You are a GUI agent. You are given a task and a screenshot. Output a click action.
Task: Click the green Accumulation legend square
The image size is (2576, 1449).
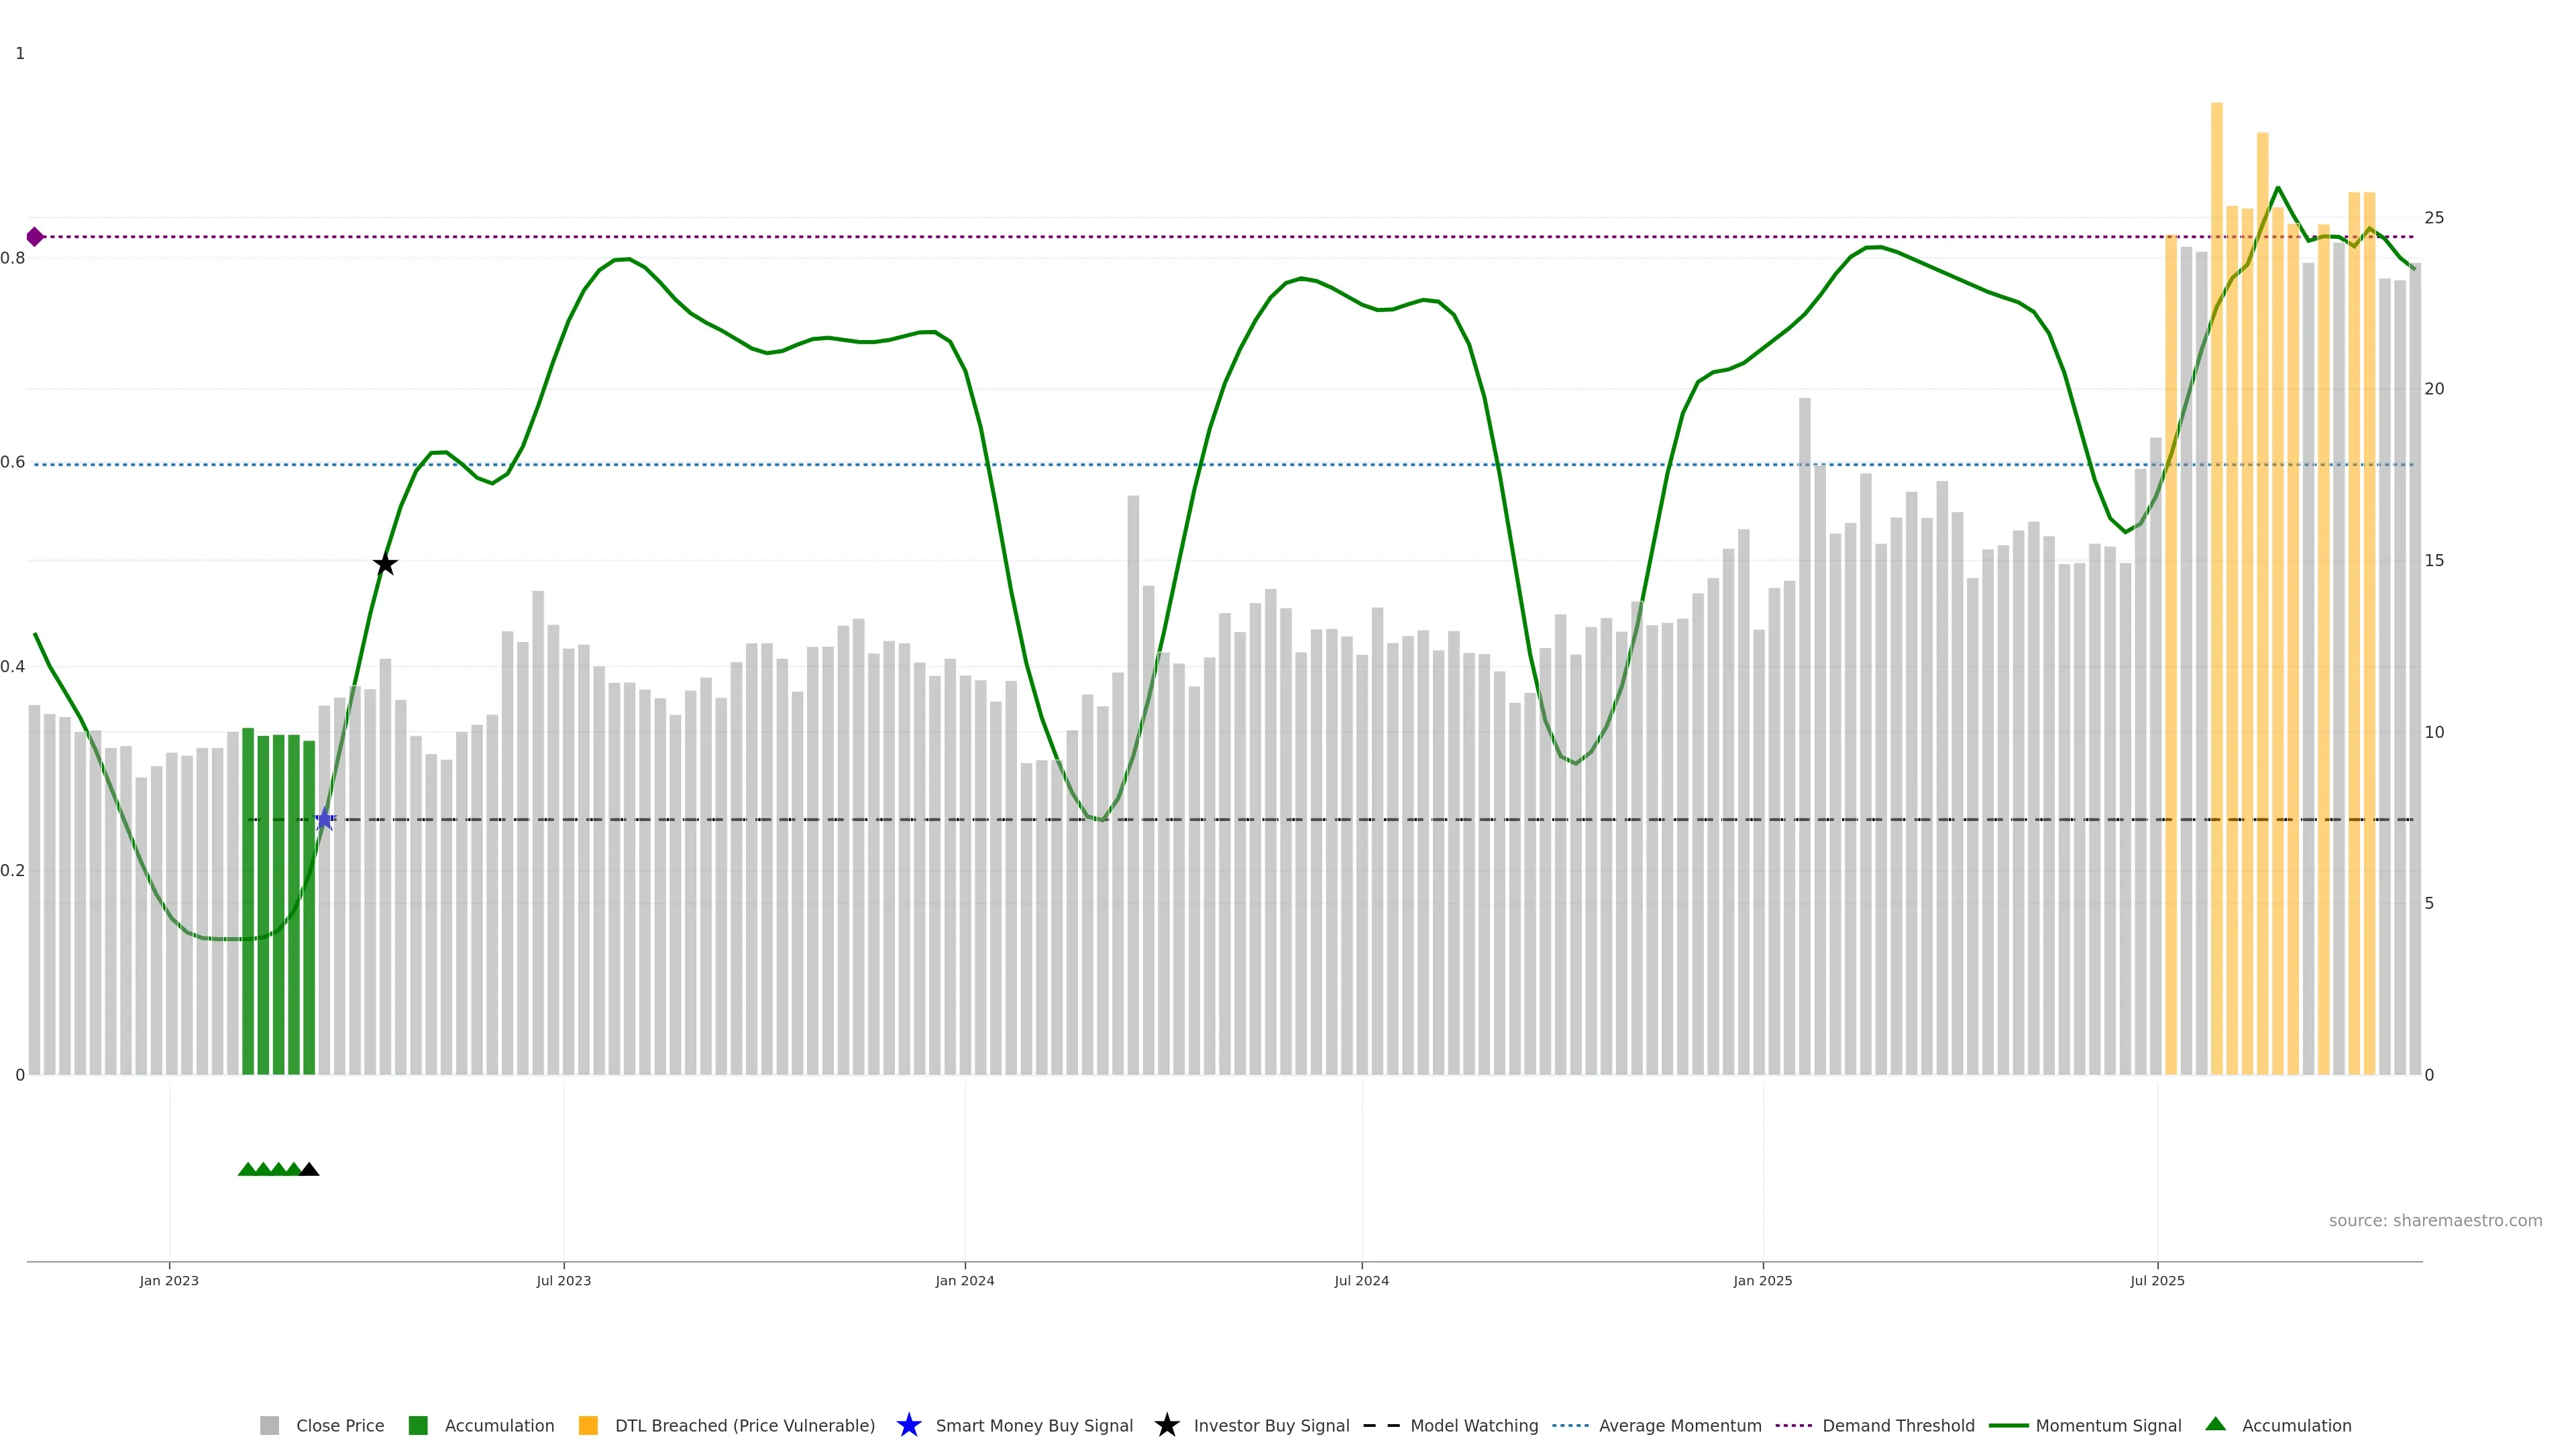click(418, 1426)
